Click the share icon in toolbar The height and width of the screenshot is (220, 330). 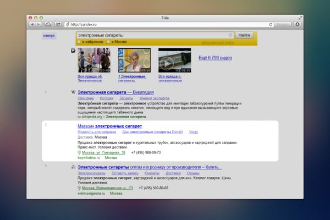click(58, 24)
